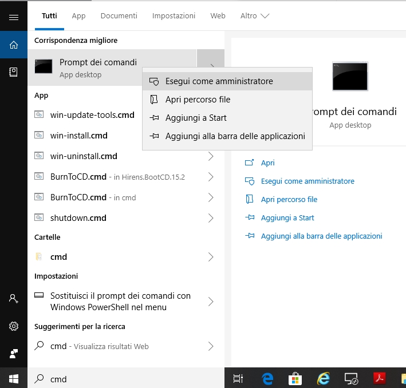Switch to the Web tab
This screenshot has height=388, width=406.
[x=218, y=16]
